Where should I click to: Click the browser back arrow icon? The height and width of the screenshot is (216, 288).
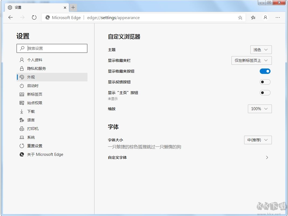click(10, 17)
